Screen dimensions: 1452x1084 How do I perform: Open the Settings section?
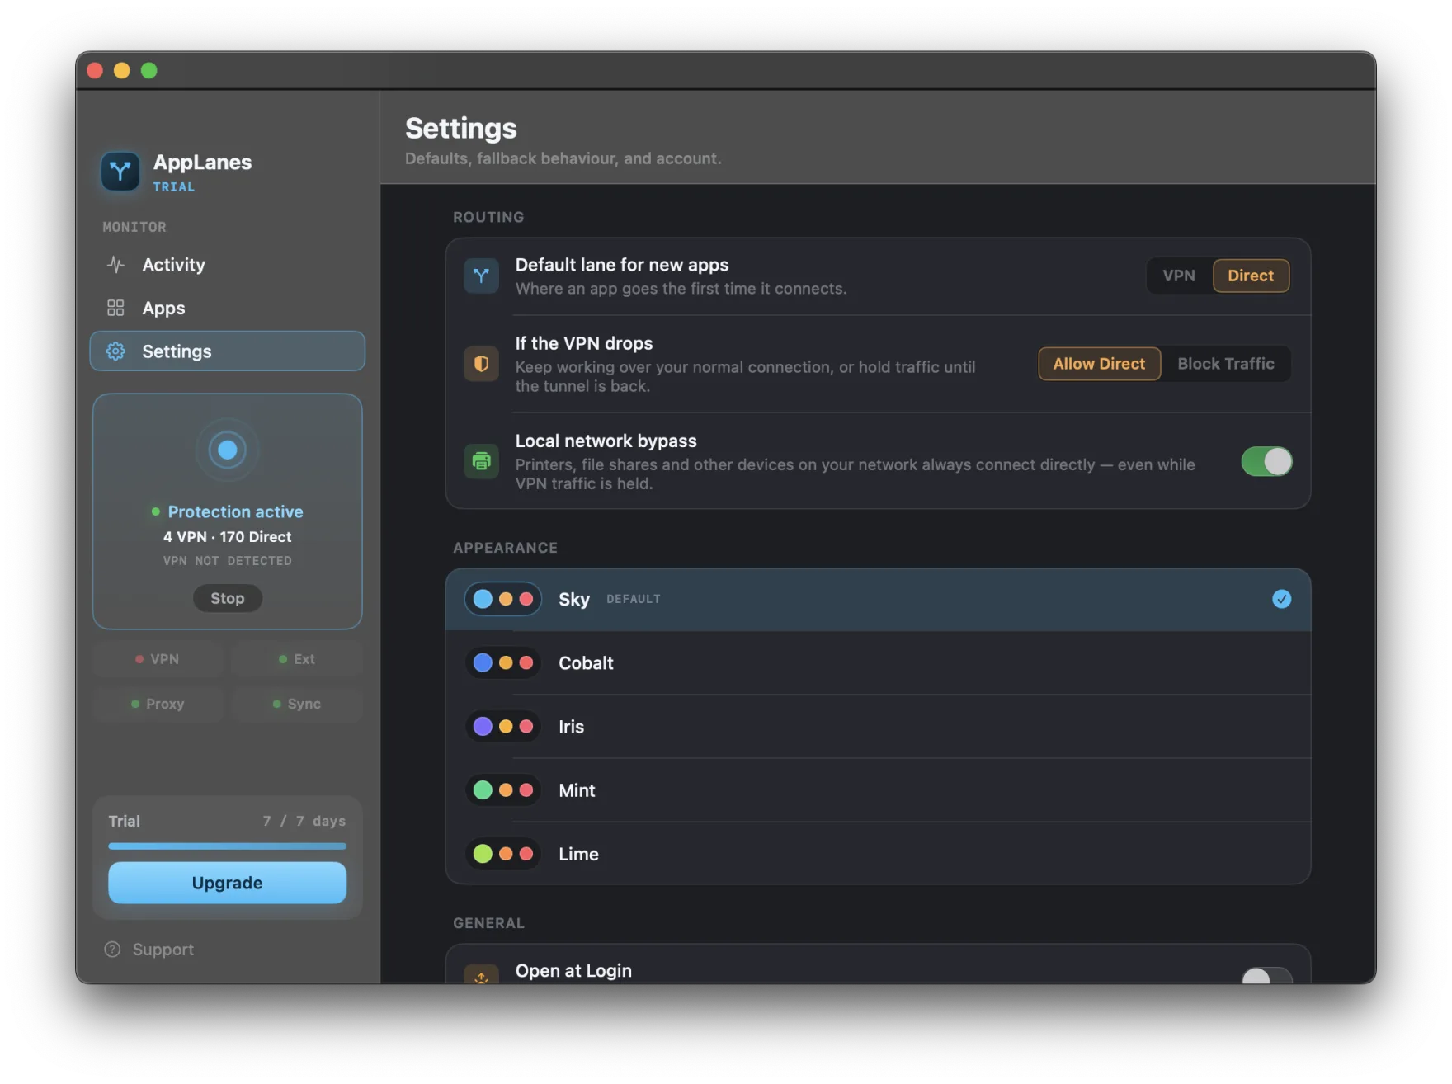(228, 351)
